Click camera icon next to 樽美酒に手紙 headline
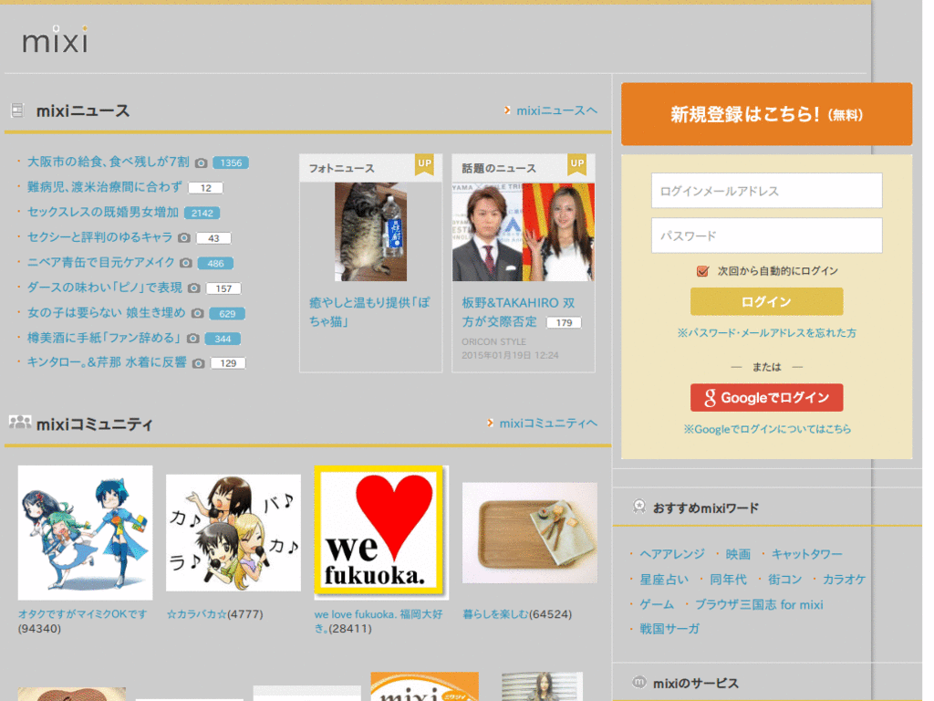This screenshot has width=934, height=701. tap(193, 339)
